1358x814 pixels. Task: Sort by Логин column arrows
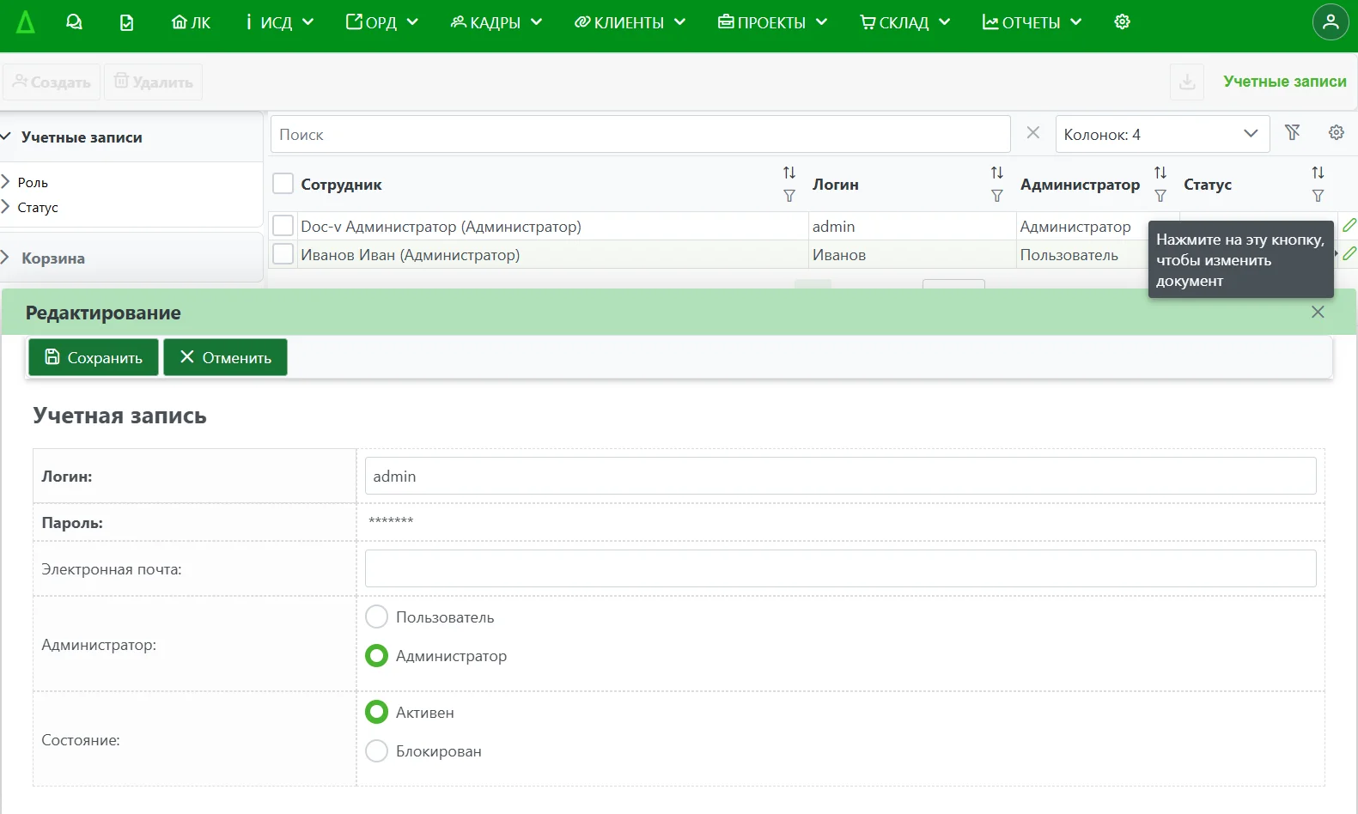(x=996, y=173)
